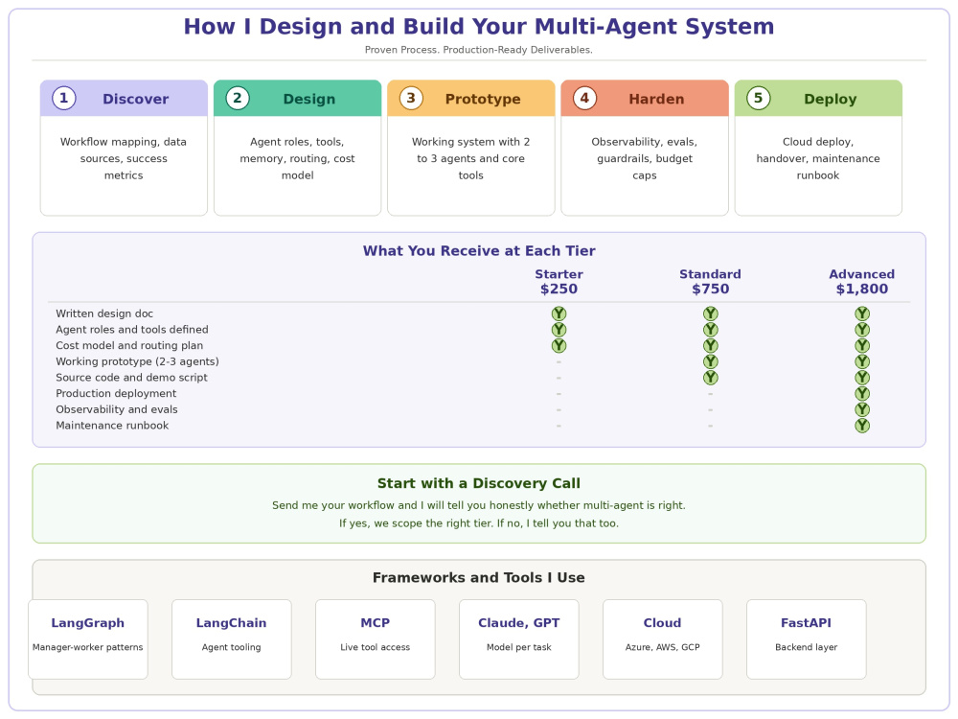Image resolution: width=958 pixels, height=719 pixels.
Task: Click 'Observability and evals' row label
Action: (x=117, y=409)
